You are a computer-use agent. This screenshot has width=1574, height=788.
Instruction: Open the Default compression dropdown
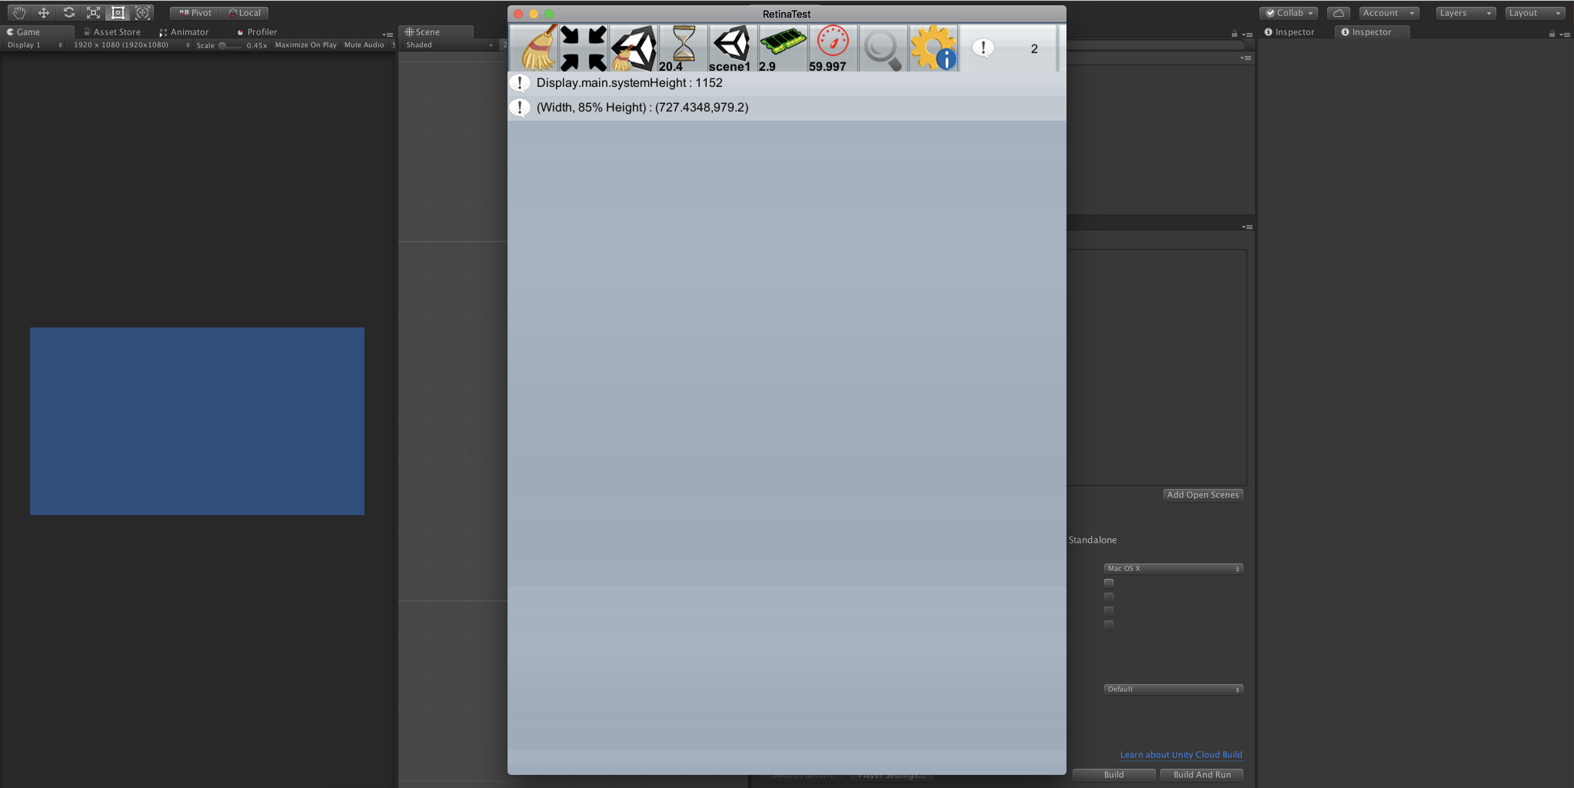pyautogui.click(x=1172, y=688)
